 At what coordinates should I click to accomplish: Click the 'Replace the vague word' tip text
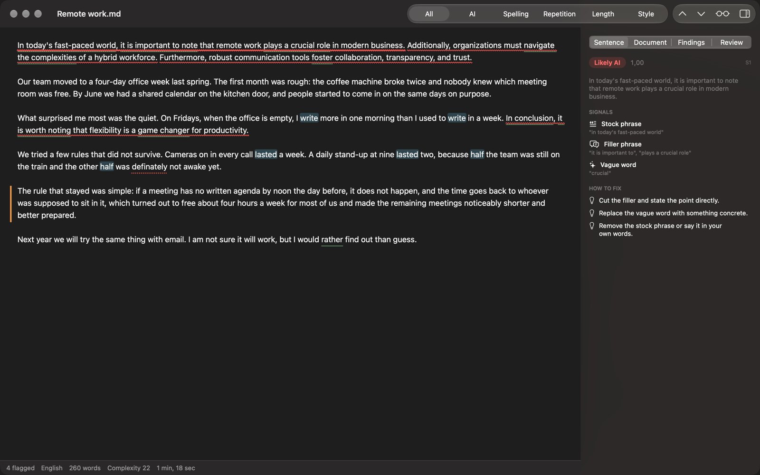coord(673,213)
